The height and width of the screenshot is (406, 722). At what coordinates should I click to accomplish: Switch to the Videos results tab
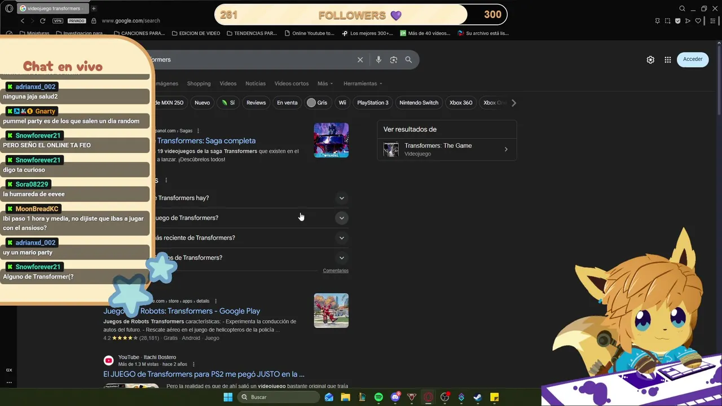tap(228, 83)
